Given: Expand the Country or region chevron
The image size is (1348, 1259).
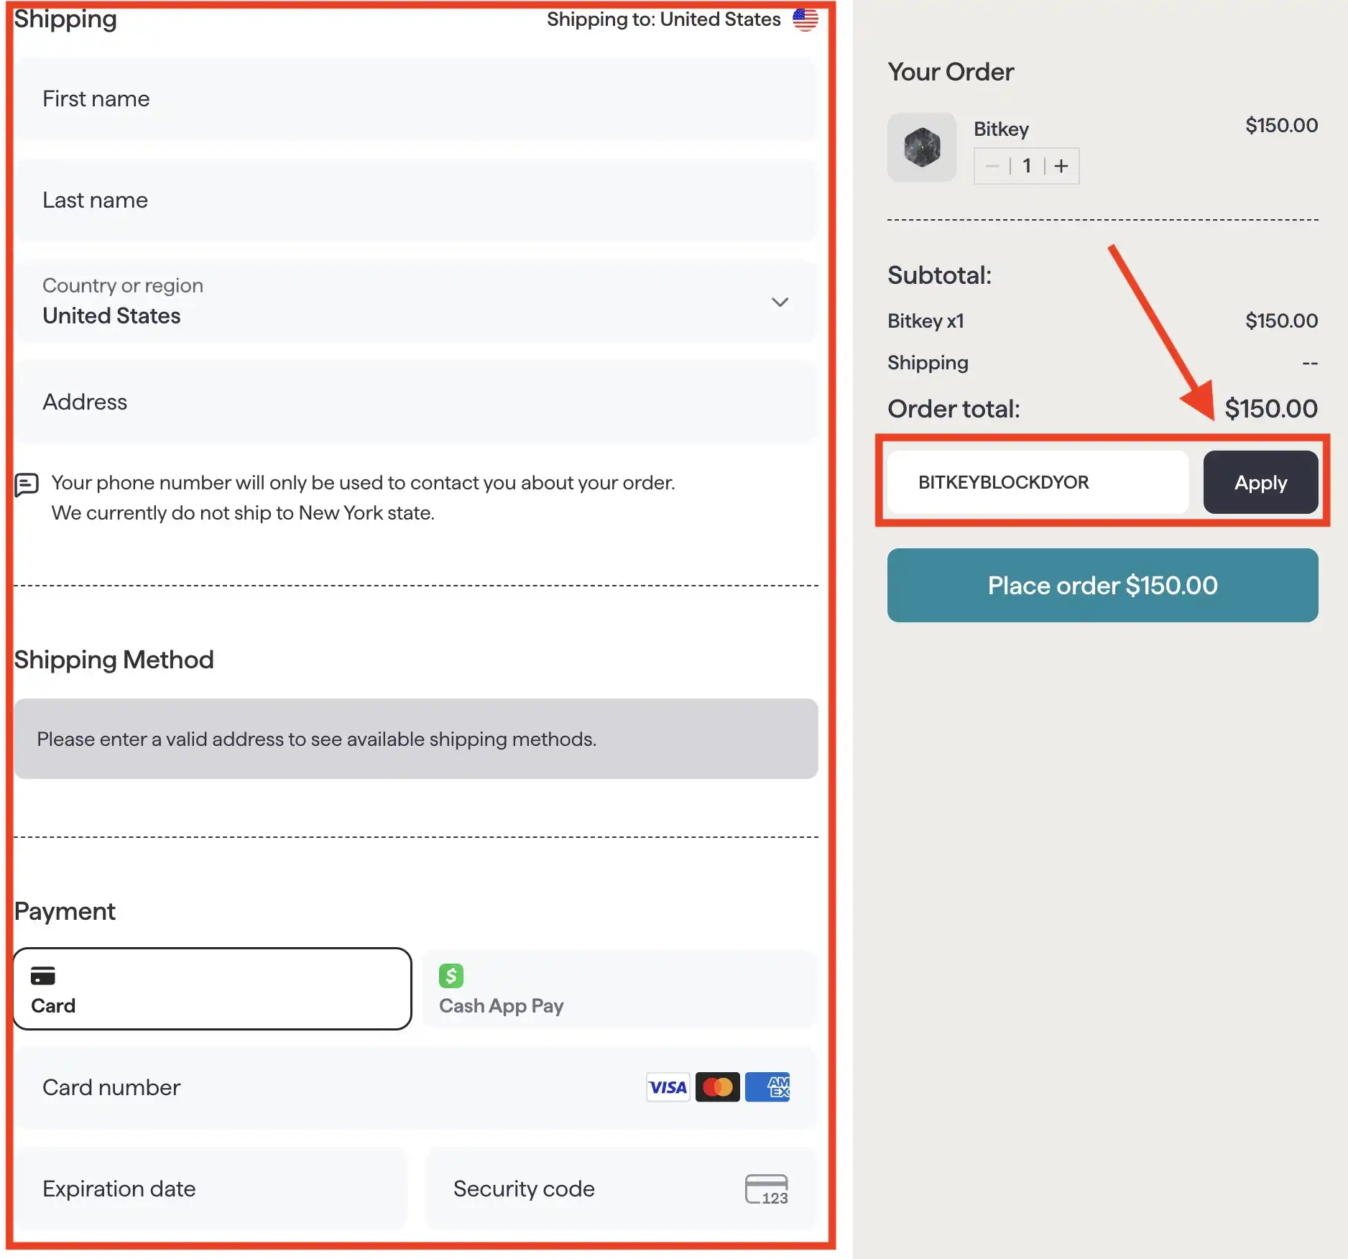Looking at the screenshot, I should pos(780,302).
